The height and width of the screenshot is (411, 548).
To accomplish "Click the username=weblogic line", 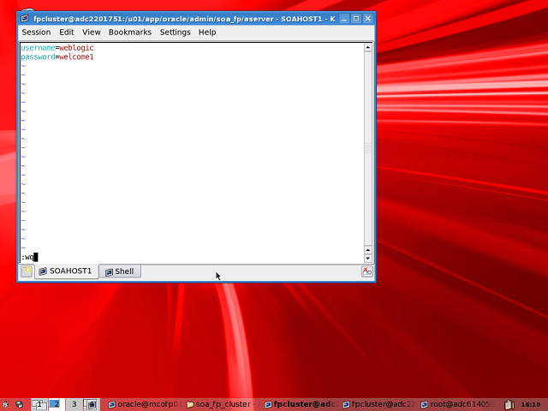I will click(x=57, y=48).
